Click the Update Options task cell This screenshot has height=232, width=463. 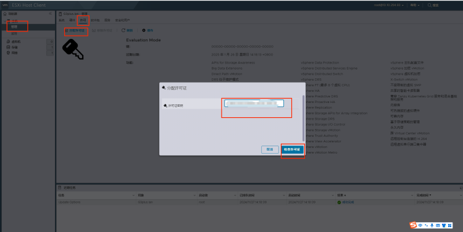[69, 202]
